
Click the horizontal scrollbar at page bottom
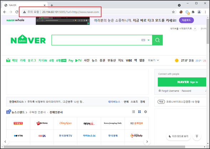click(x=95, y=147)
